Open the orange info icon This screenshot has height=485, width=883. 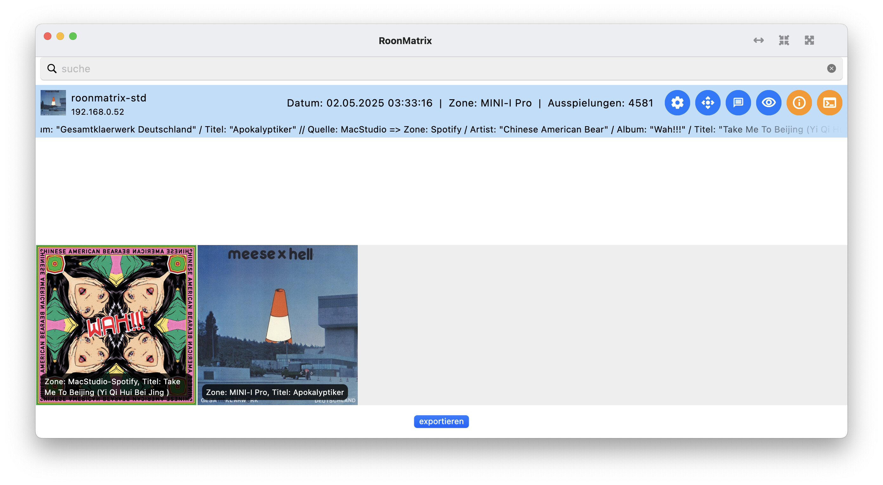[x=799, y=103]
